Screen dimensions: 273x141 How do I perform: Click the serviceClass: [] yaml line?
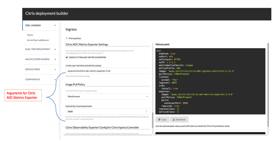pos(169,112)
